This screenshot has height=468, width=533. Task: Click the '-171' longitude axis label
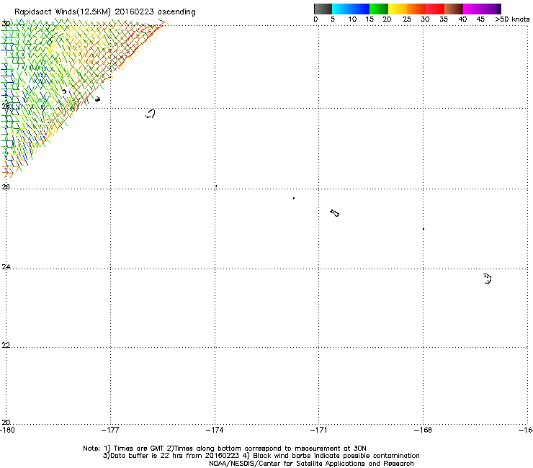319,430
